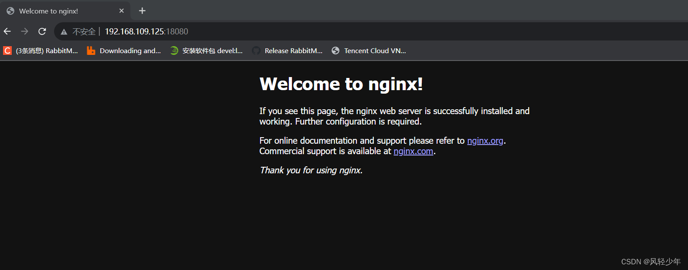Open a new tab with plus button
Viewport: 688px width, 270px height.
click(142, 11)
